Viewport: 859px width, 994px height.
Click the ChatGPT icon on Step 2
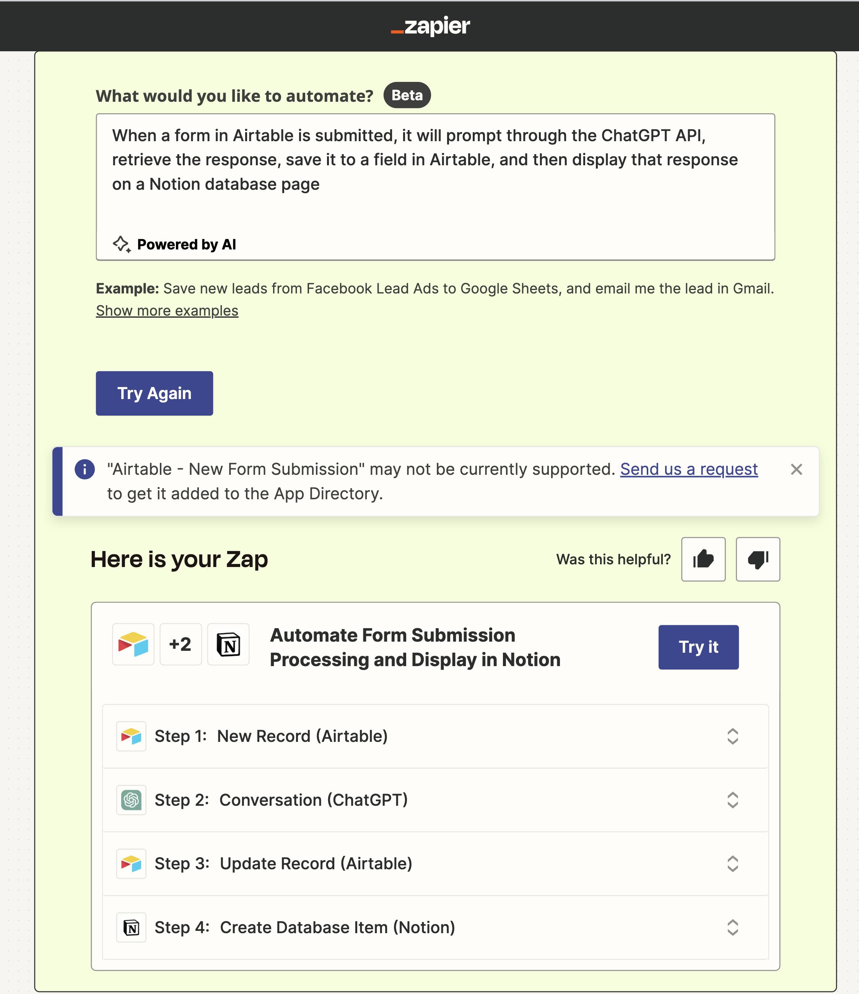point(132,800)
